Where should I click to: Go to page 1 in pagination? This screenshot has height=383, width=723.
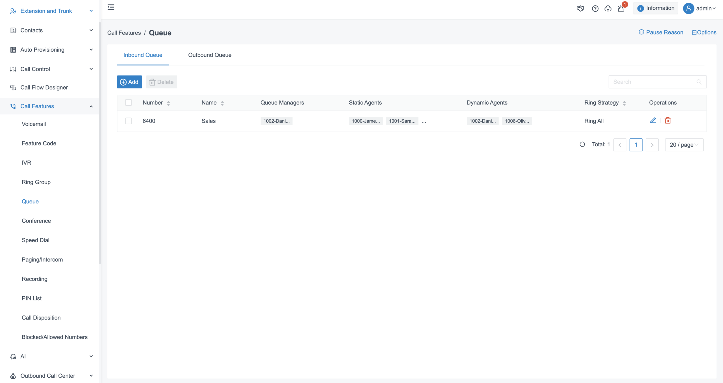click(636, 145)
